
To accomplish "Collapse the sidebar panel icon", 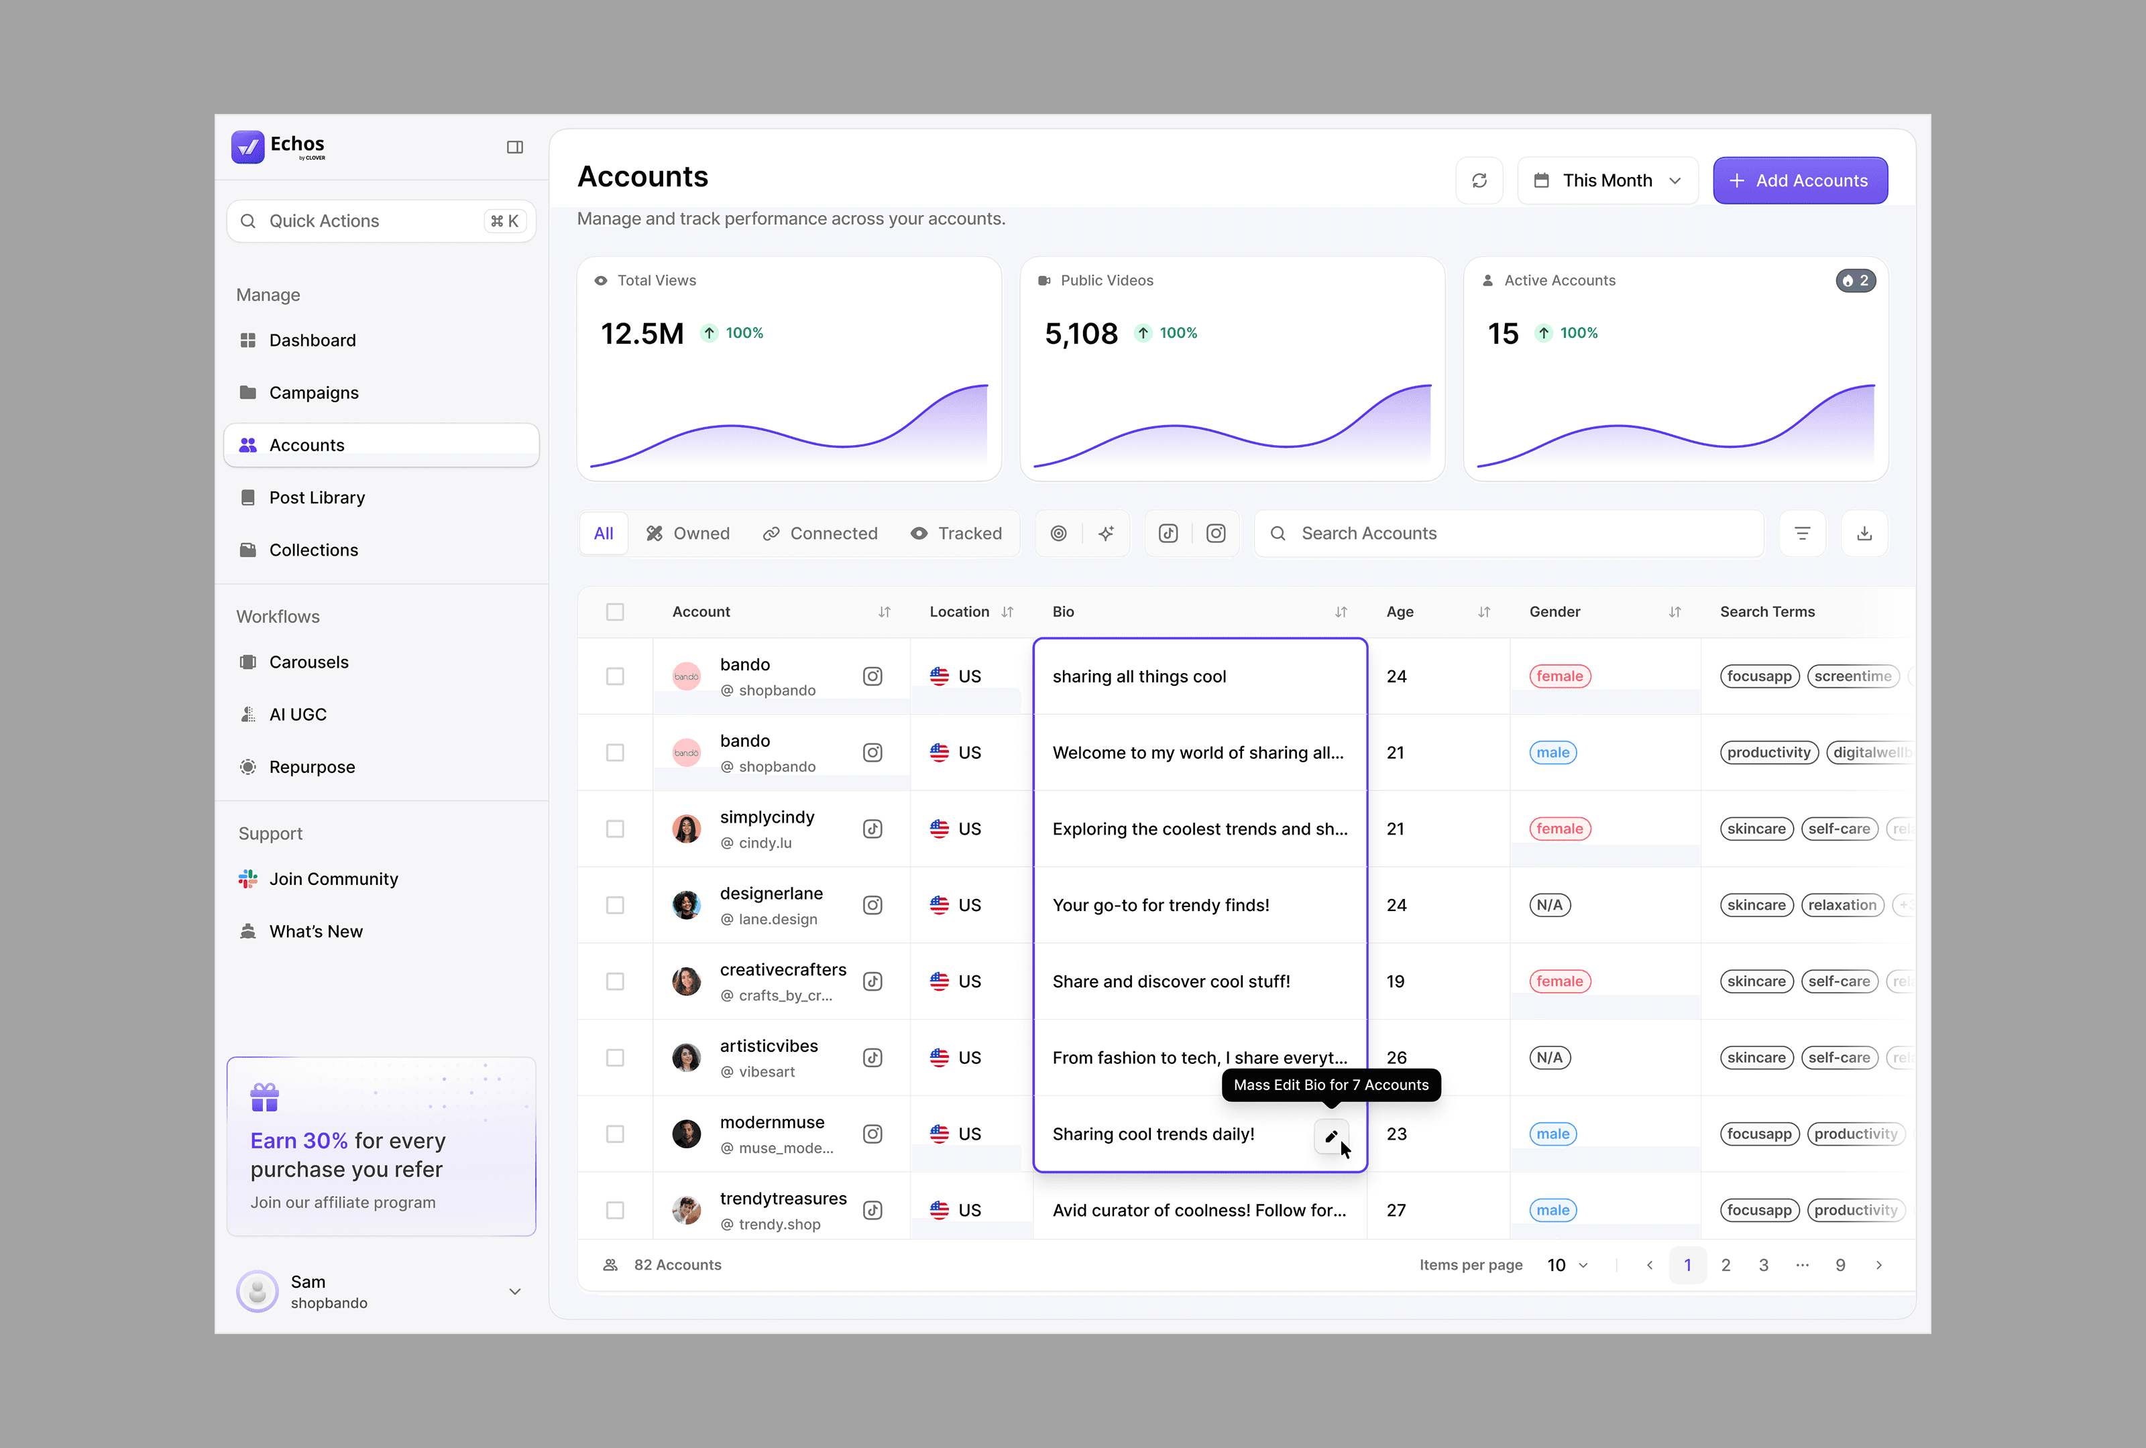I will pos(515,147).
